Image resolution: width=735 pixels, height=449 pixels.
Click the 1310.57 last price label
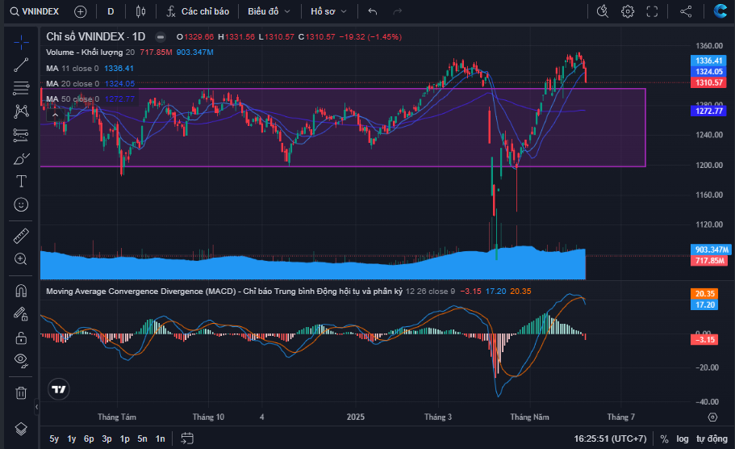(708, 82)
